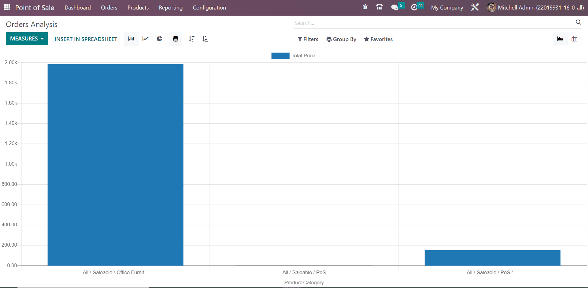Expand the Measures dropdown
Image resolution: width=588 pixels, height=288 pixels.
coord(27,39)
